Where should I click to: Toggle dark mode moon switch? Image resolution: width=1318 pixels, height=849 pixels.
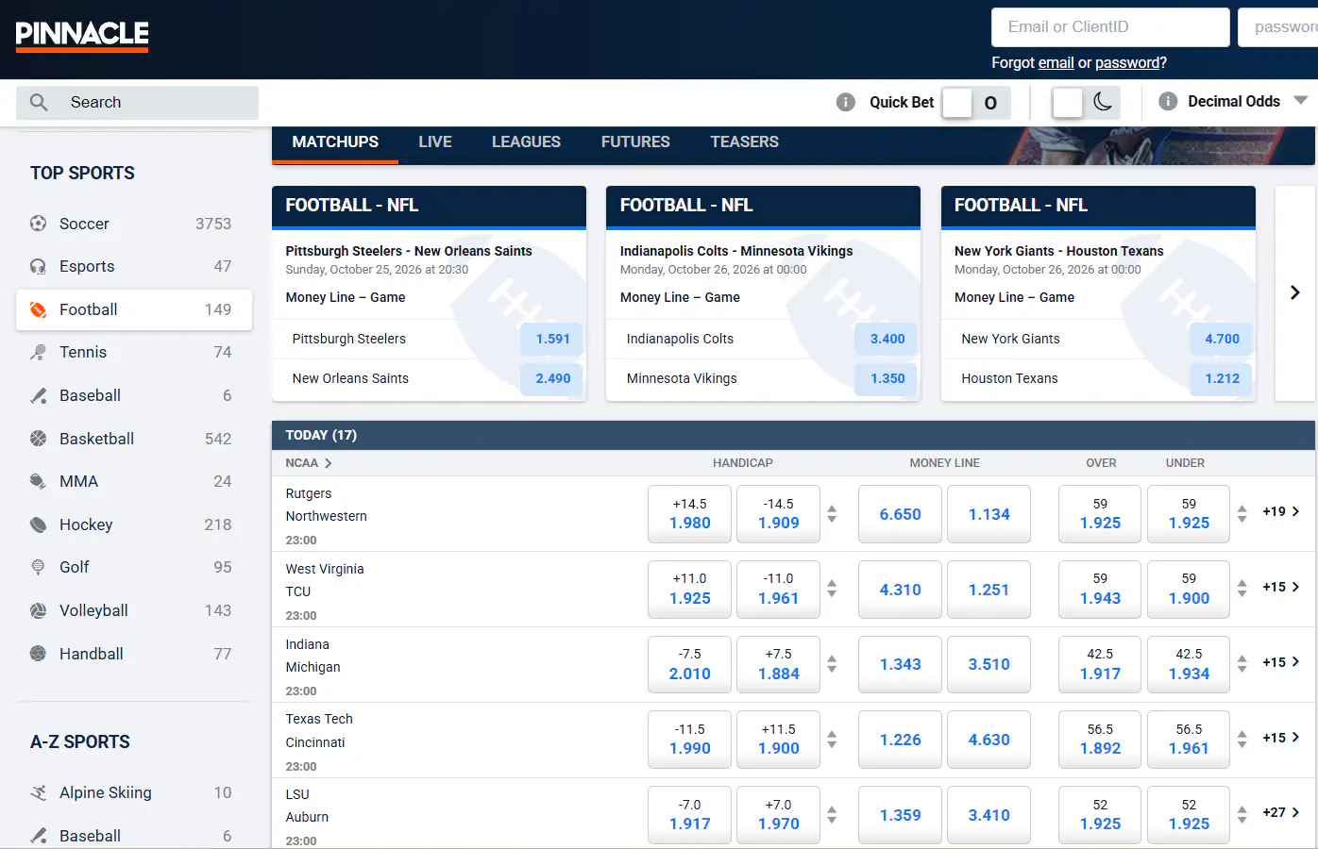(x=1086, y=102)
